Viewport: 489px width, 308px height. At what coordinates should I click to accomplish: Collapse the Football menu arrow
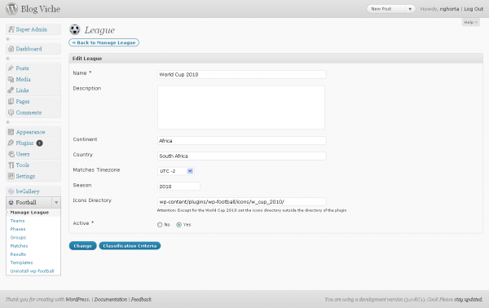pyautogui.click(x=56, y=202)
